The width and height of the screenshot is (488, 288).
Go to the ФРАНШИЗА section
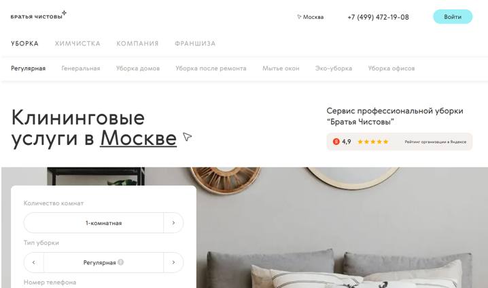(195, 43)
